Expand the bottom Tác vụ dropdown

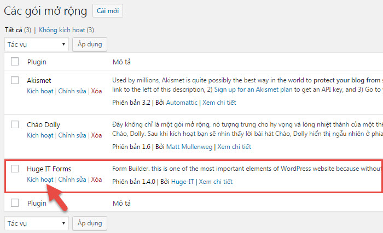coord(37,223)
